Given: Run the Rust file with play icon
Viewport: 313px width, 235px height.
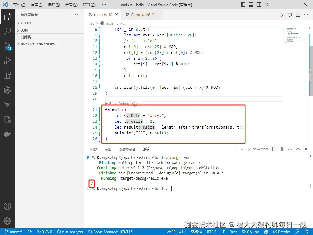Looking at the screenshot, I should pos(282,15).
